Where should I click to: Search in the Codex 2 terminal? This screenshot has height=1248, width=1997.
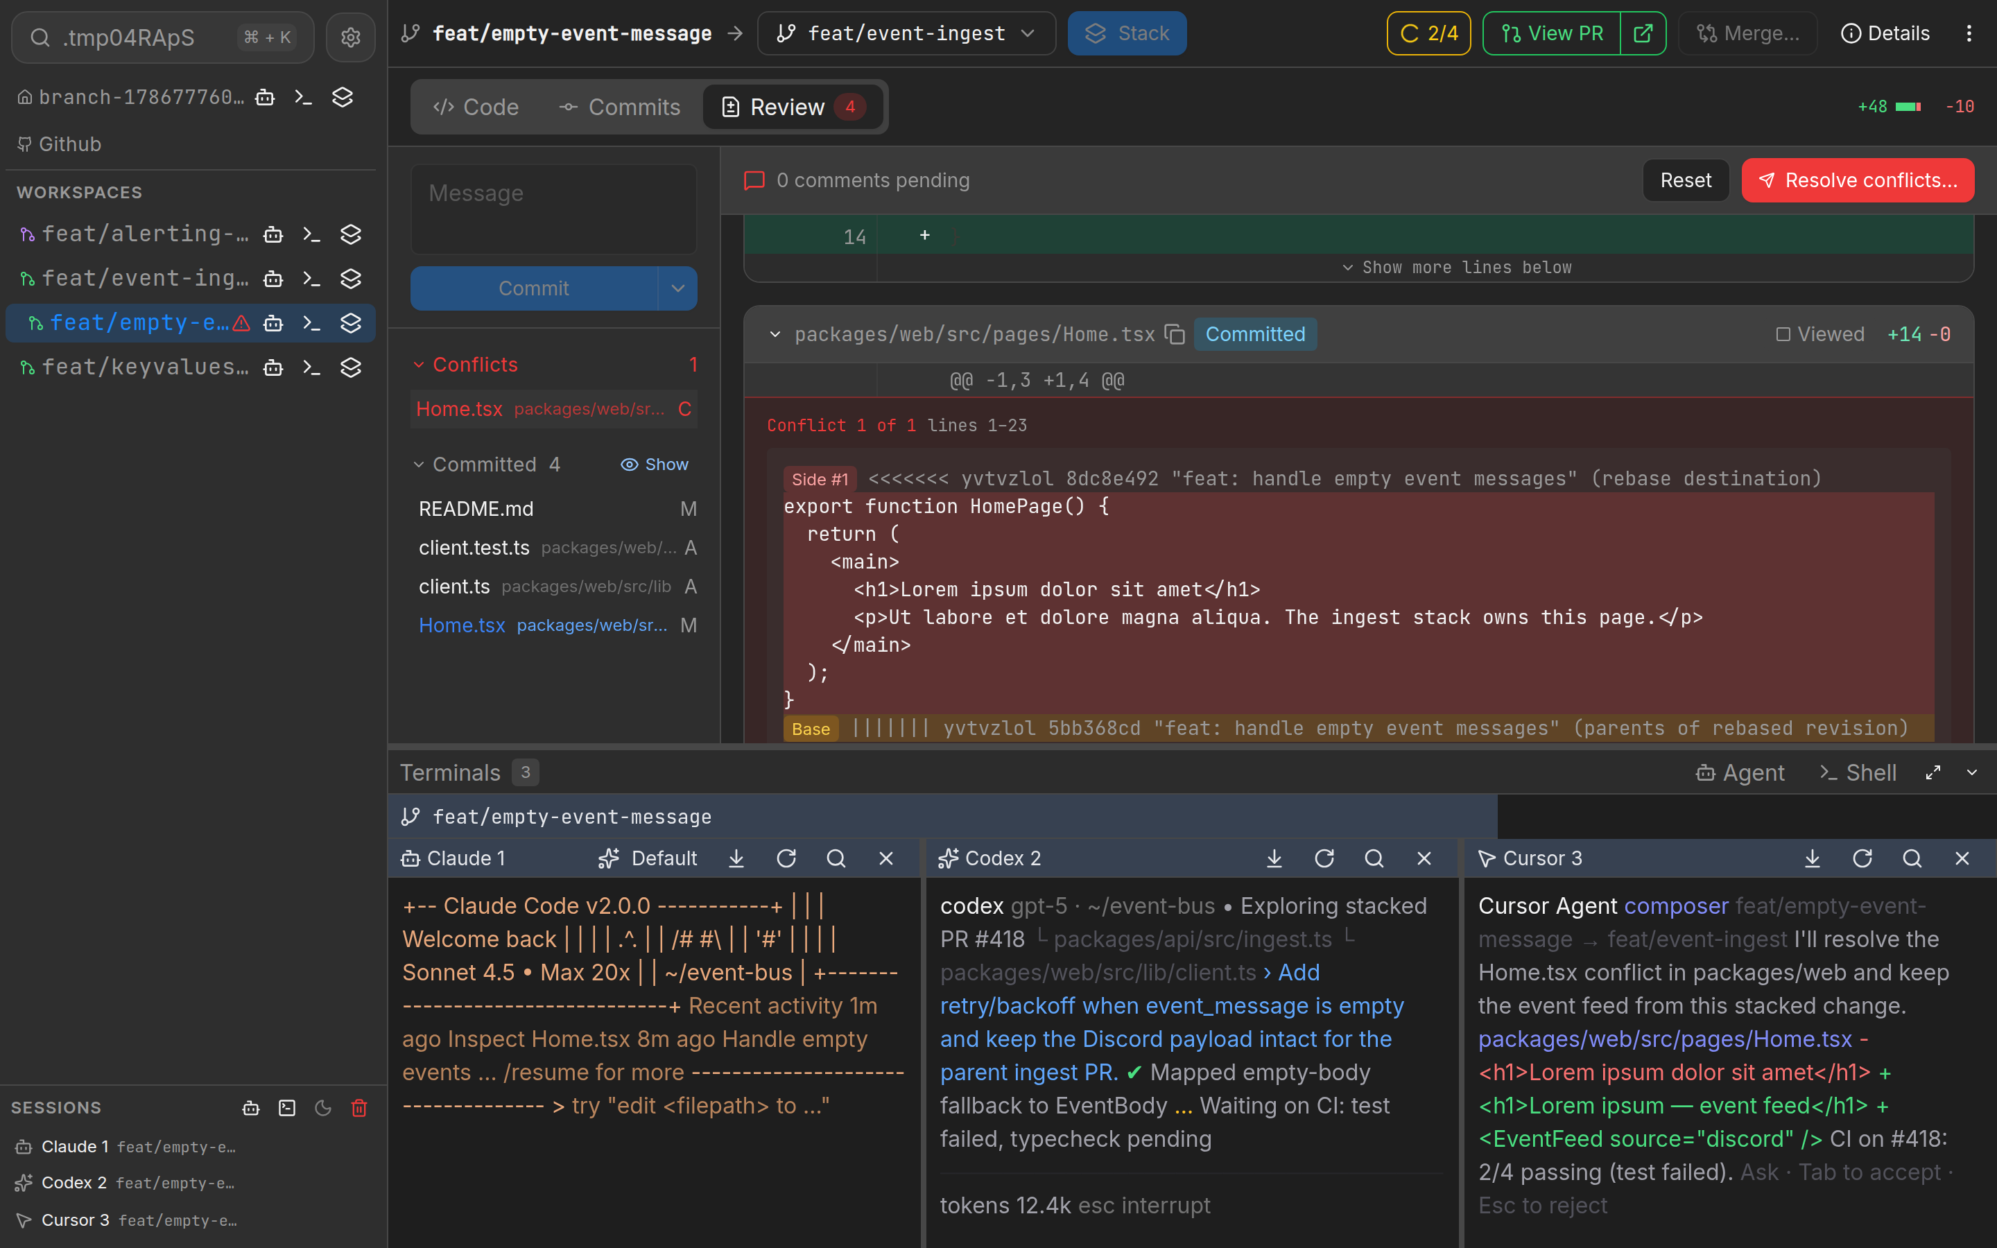[1374, 858]
